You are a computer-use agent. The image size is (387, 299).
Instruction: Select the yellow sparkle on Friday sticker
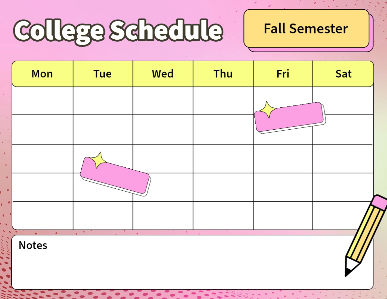point(268,110)
